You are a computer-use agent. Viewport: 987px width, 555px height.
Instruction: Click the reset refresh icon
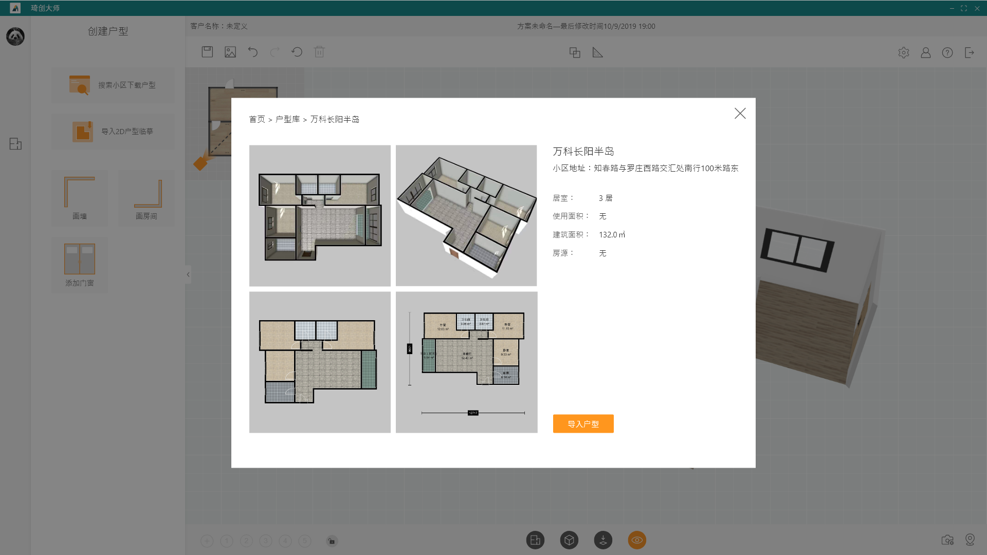pos(297,52)
